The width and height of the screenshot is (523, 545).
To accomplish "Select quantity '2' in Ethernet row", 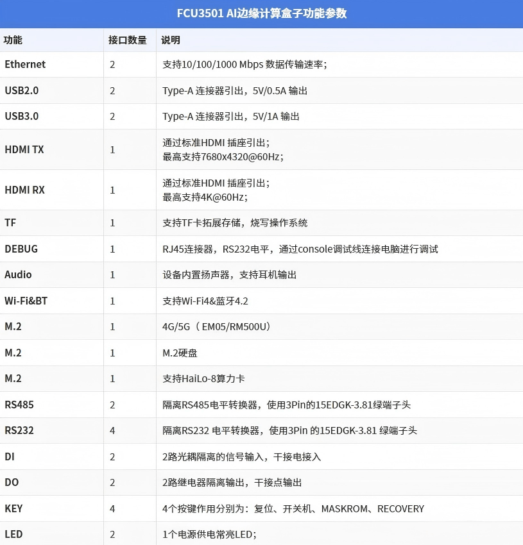I will (x=112, y=65).
